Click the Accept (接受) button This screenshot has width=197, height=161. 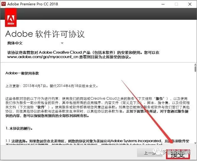[178, 154]
